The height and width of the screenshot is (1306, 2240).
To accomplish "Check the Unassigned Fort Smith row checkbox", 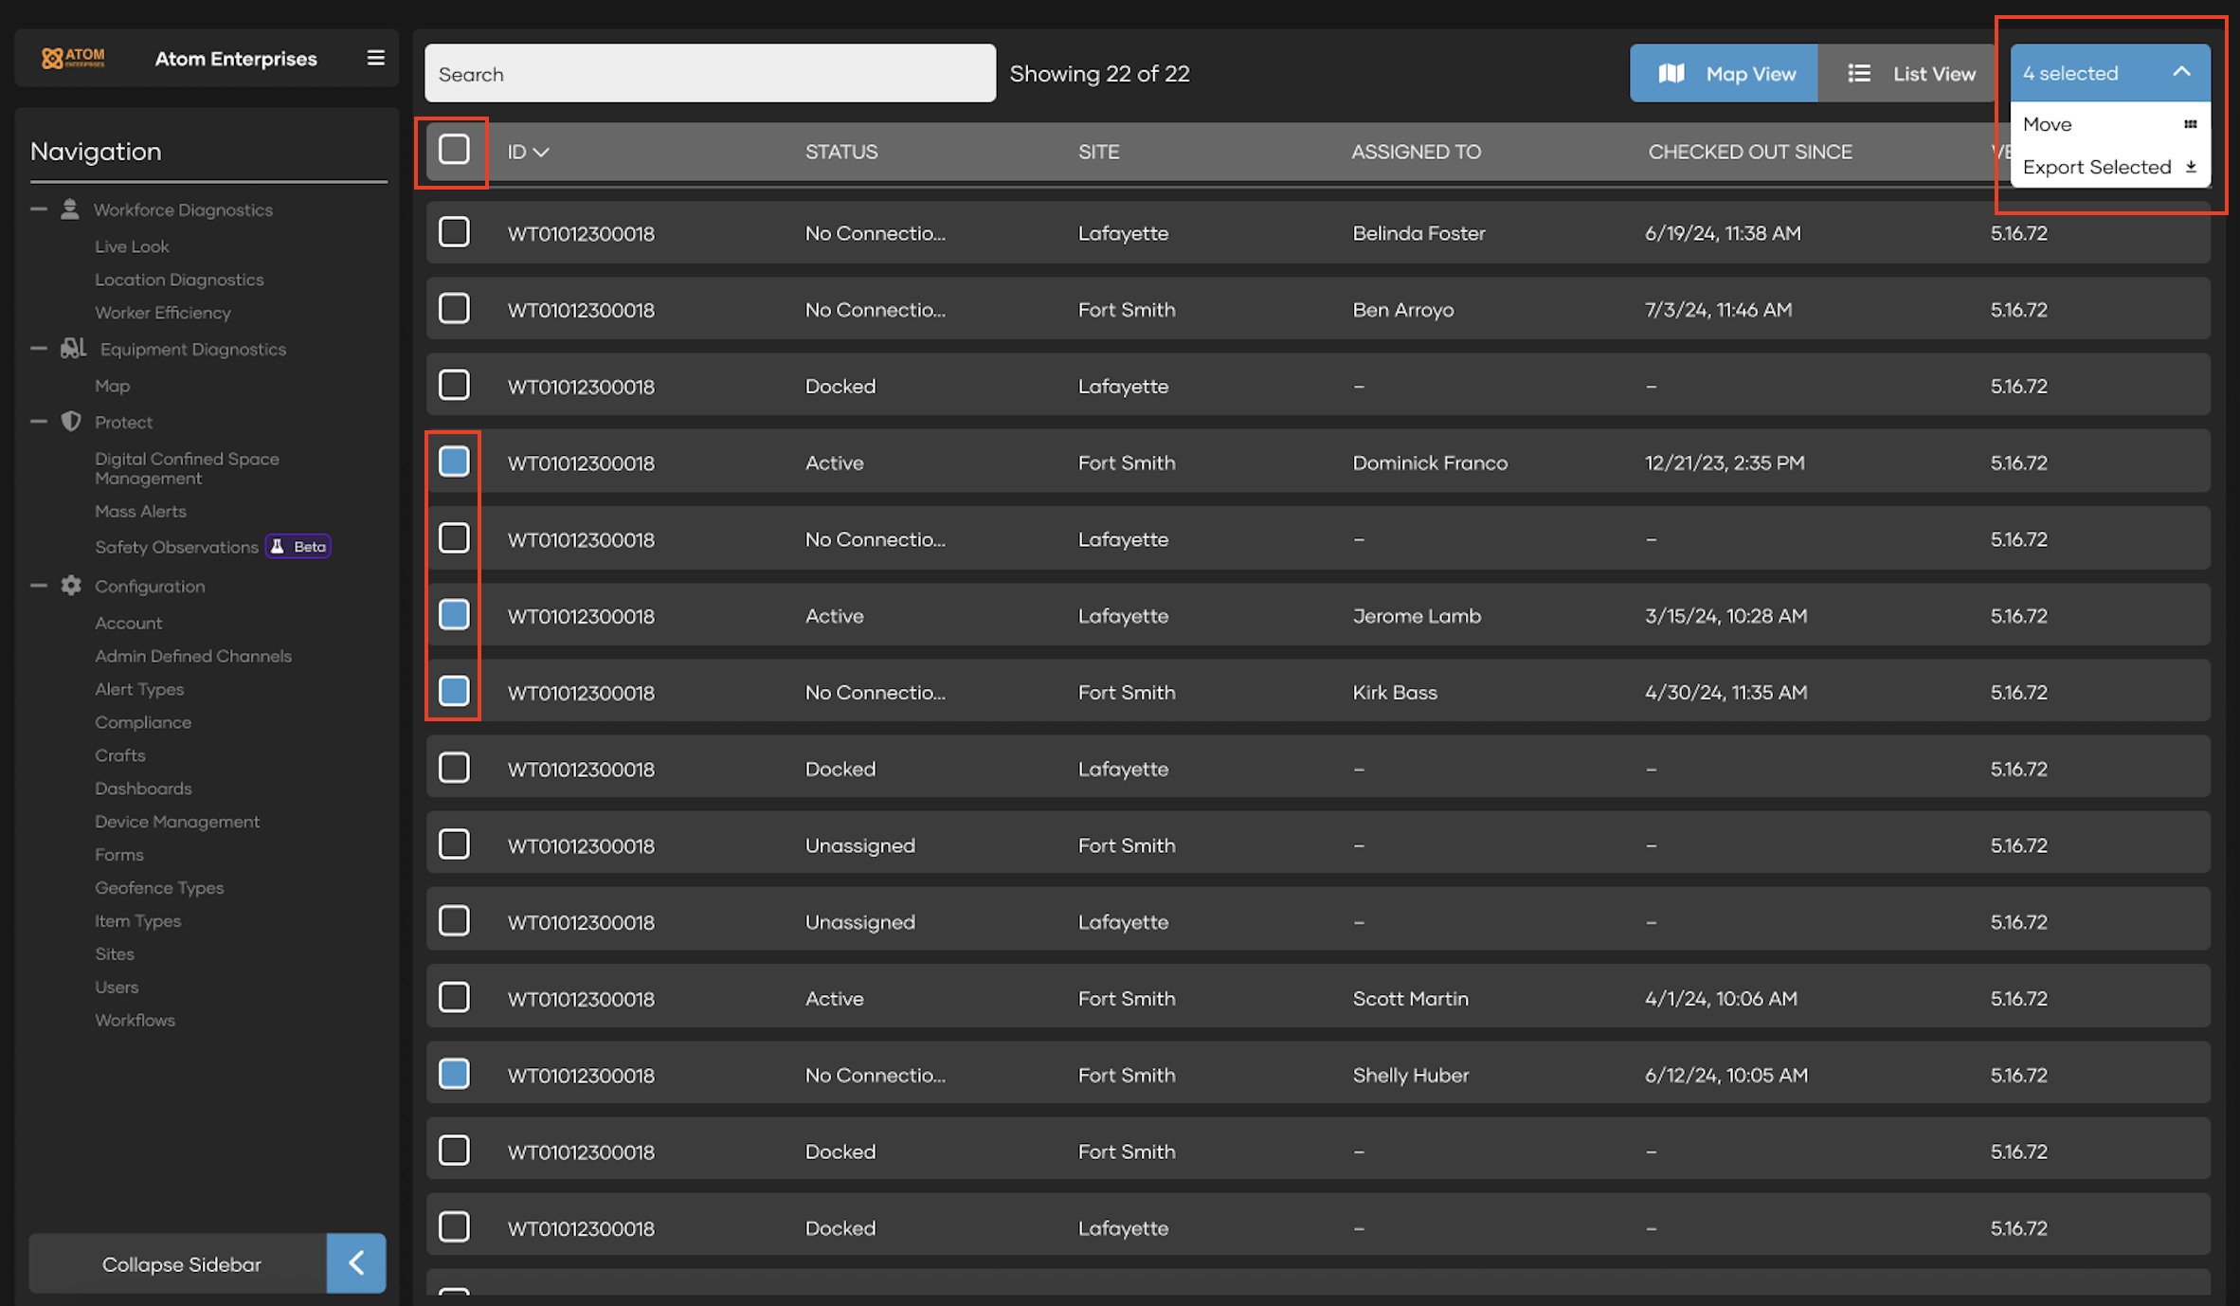I will point(454,844).
